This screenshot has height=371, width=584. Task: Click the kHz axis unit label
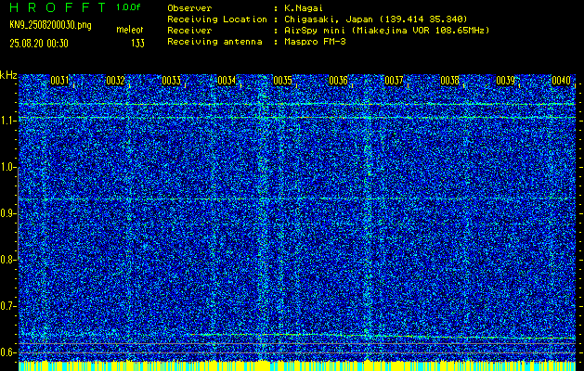[8, 75]
